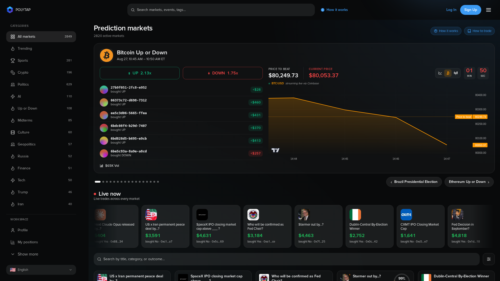This screenshot has height=281, width=500.
Task: Go to next market Ethereum Up or Down
Action: point(469,182)
